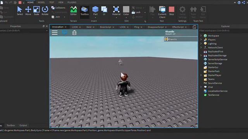The width and height of the screenshot is (248, 139).
Task: Expand the NetworkClient tree node
Action: 201,47
